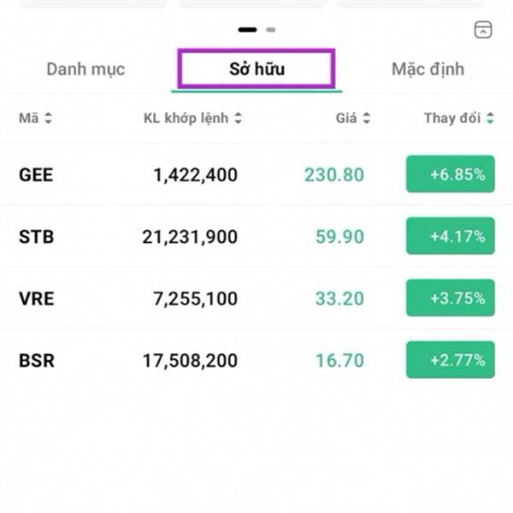Sort by Thay đổi column arrows
The height and width of the screenshot is (513, 513).
click(490, 119)
